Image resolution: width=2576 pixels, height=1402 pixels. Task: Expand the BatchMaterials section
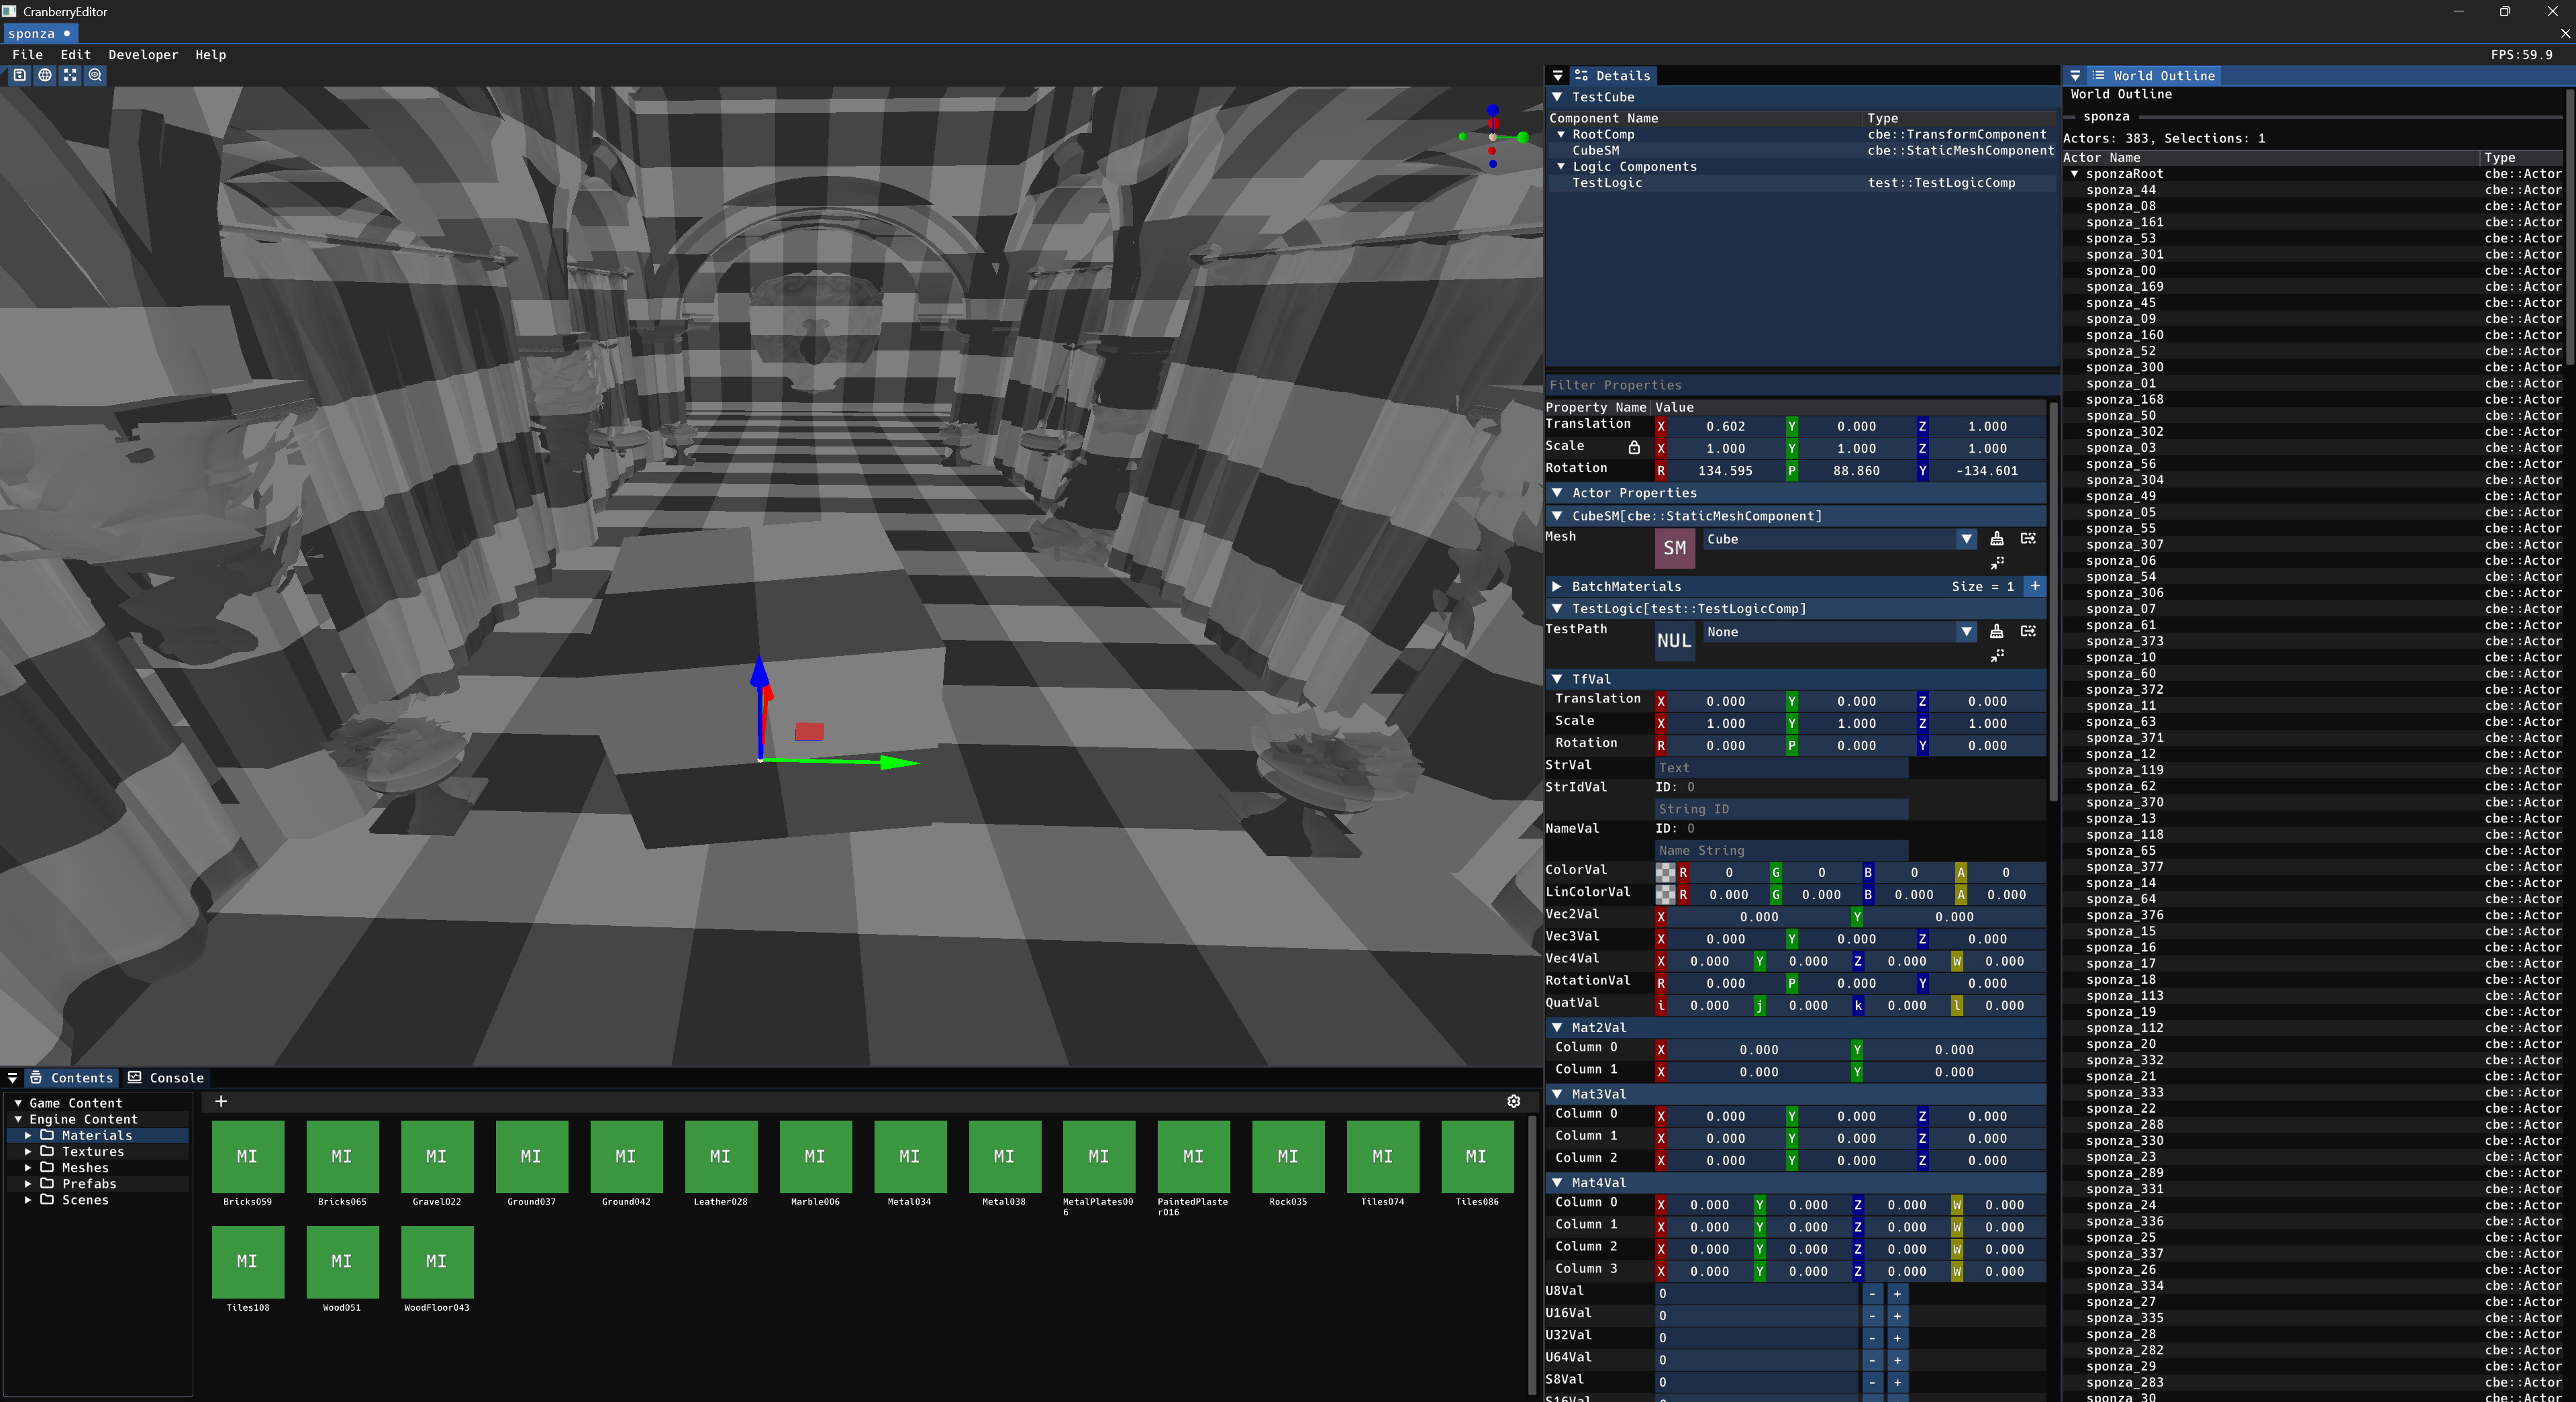[x=1557, y=586]
